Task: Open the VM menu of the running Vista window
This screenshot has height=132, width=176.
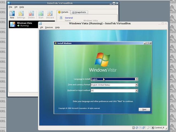Action: 42,28
